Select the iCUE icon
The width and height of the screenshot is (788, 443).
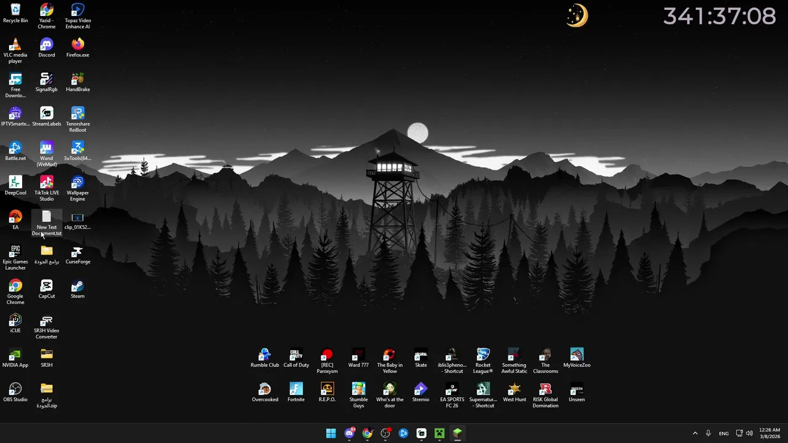[15, 324]
